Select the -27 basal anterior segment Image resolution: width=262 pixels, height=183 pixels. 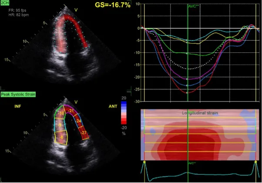point(84,133)
